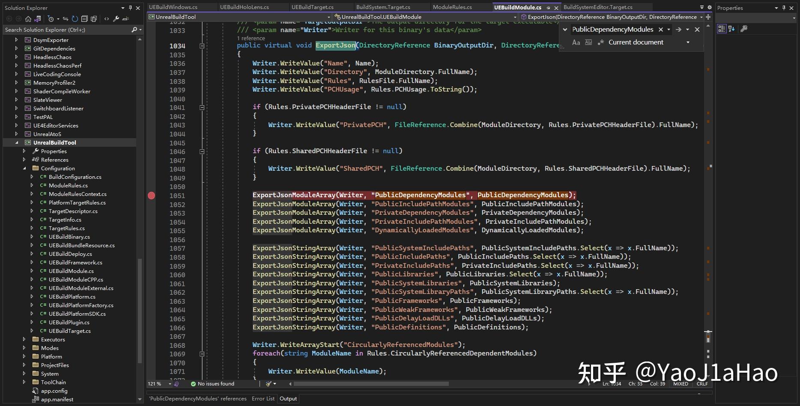Click the Sync with Active Document icon
This screenshot has height=406, width=800.
[66, 19]
